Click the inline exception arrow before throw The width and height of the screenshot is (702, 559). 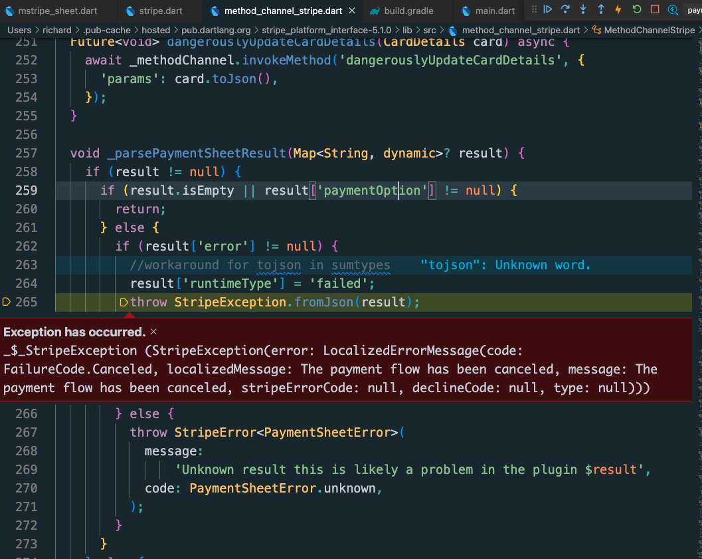124,302
